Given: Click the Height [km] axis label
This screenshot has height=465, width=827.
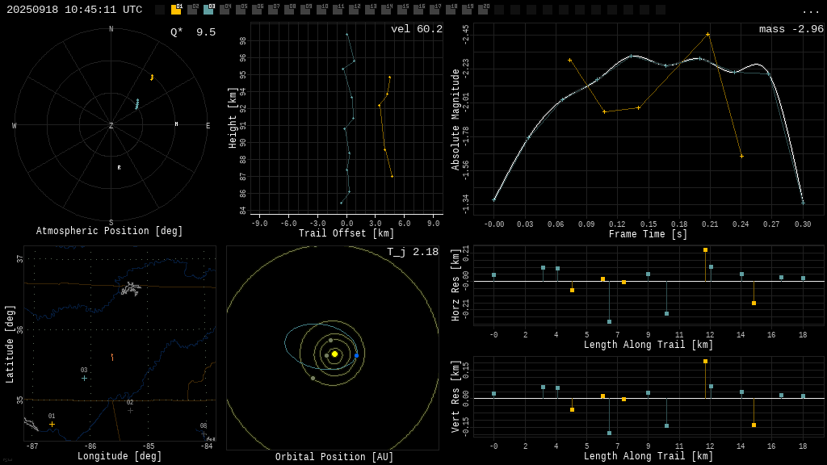Looking at the screenshot, I should pos(233,118).
